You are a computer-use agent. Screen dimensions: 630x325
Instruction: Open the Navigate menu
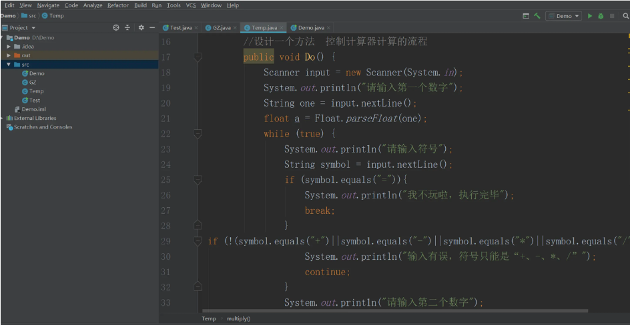point(48,5)
